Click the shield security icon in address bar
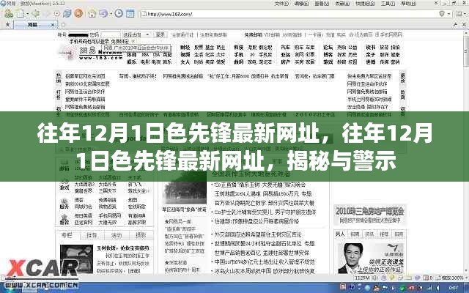469x293 pixels. click(x=441, y=14)
